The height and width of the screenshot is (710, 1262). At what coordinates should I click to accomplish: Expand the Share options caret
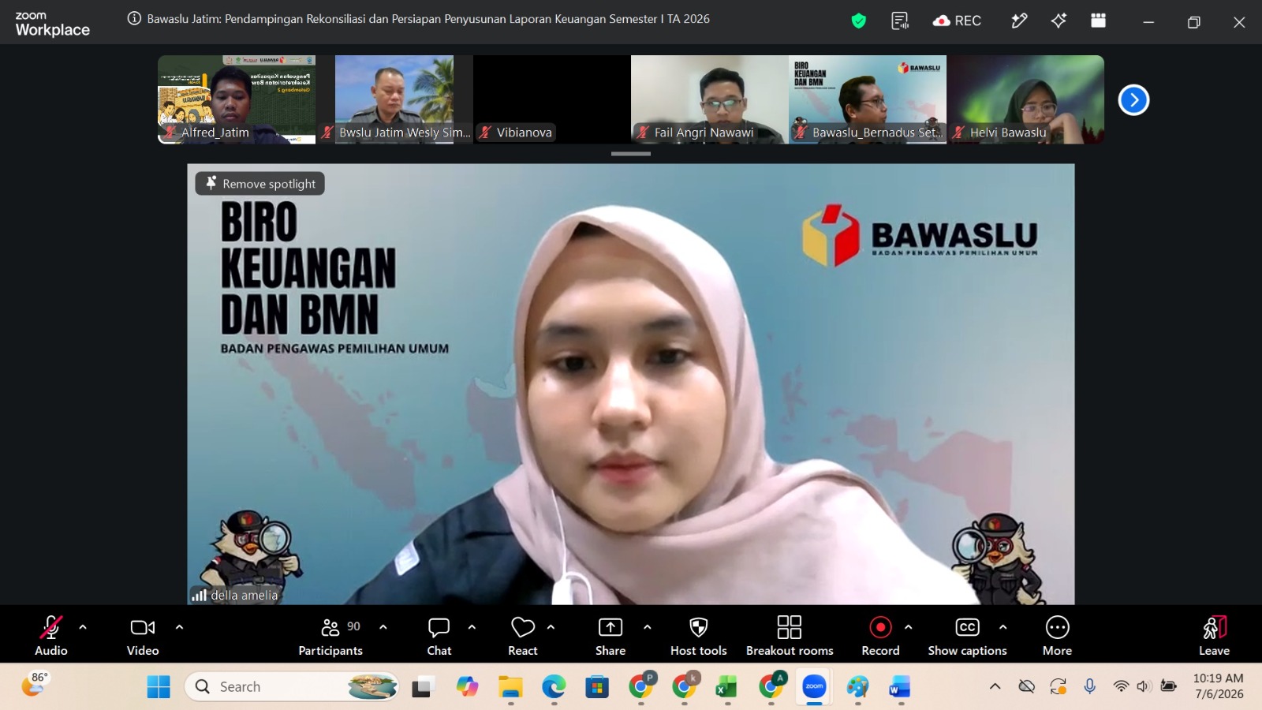[x=648, y=627]
